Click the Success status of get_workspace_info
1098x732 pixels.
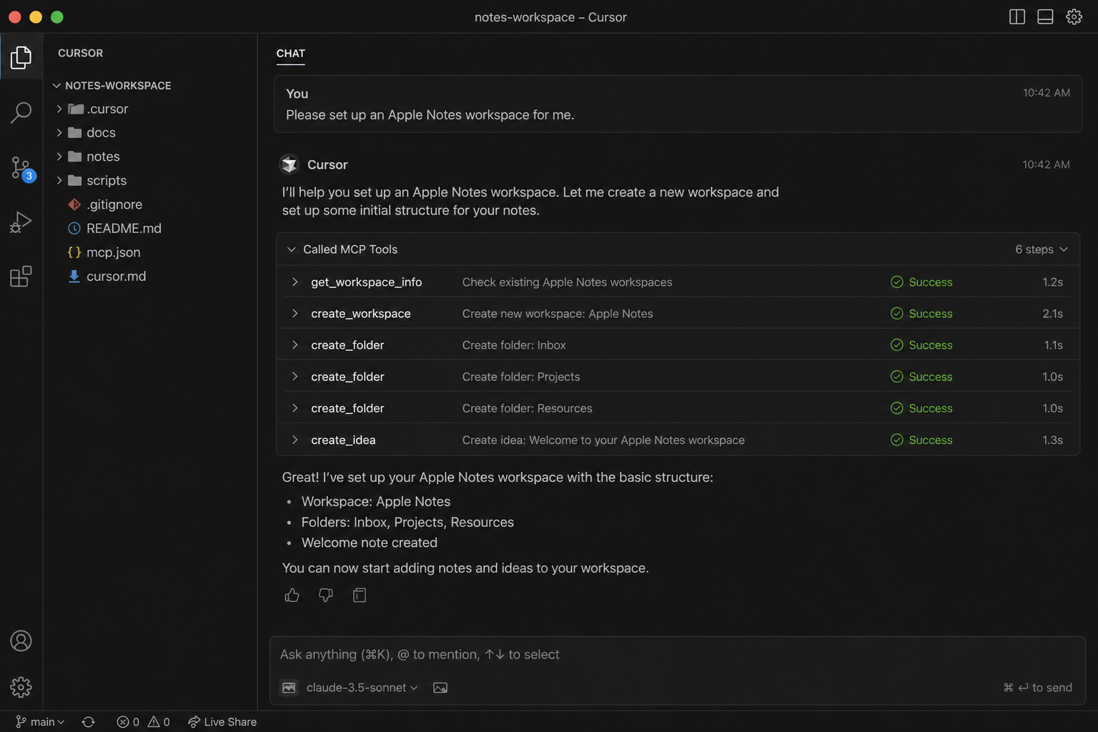921,282
